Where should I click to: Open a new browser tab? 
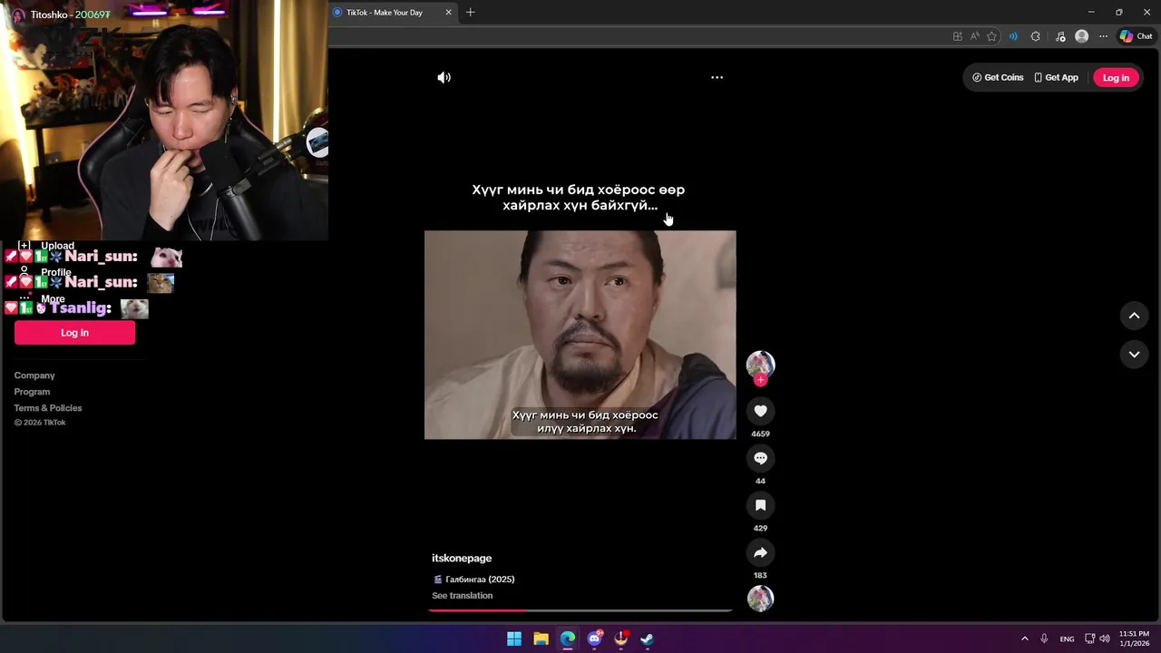(470, 13)
